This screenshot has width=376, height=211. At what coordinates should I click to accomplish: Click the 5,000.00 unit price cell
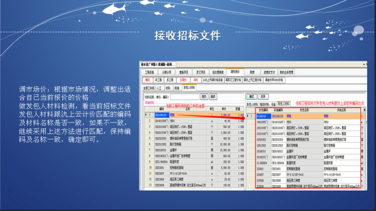point(224,168)
